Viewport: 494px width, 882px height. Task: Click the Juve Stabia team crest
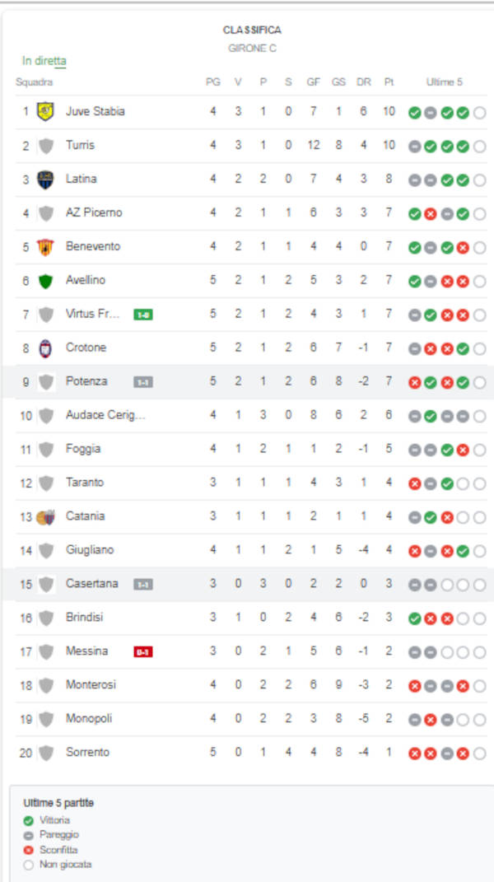coord(46,111)
